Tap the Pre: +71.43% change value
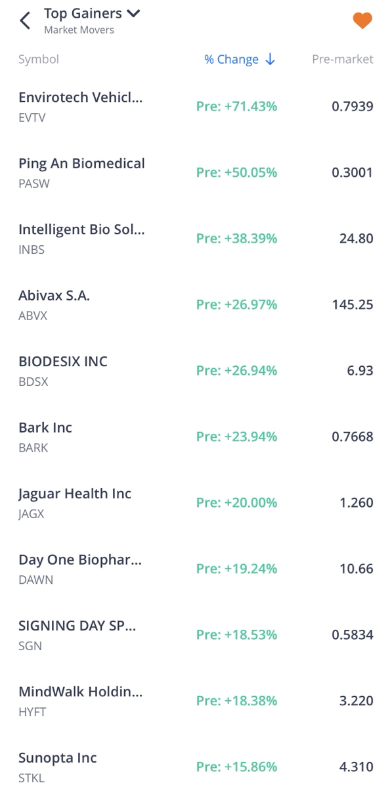The height and width of the screenshot is (806, 392). [236, 107]
